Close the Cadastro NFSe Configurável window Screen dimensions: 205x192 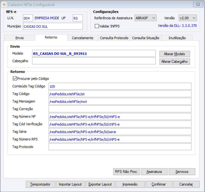(x=197, y=5)
